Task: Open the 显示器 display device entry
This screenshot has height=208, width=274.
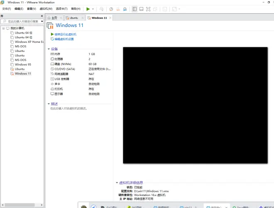Action: (x=56, y=94)
